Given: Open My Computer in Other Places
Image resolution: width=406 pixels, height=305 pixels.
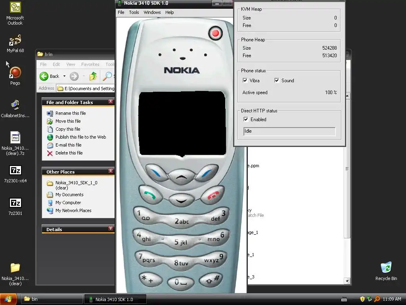Looking at the screenshot, I should click(x=68, y=203).
